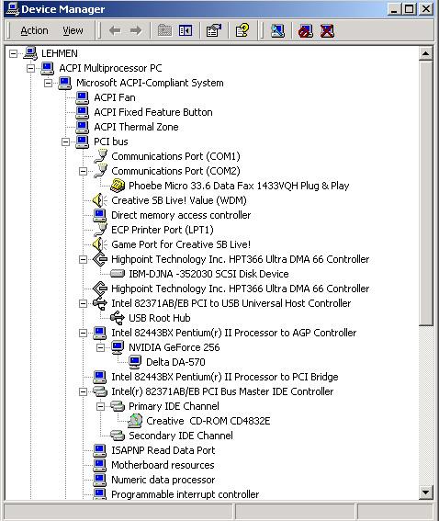Image resolution: width=439 pixels, height=521 pixels.
Task: Maximize the Device Manager window
Action: pos(410,8)
